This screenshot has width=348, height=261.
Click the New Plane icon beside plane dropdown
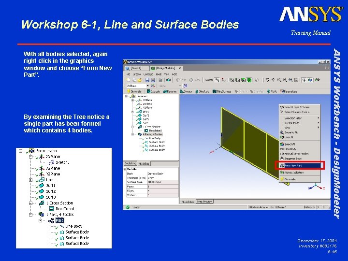(x=153, y=86)
